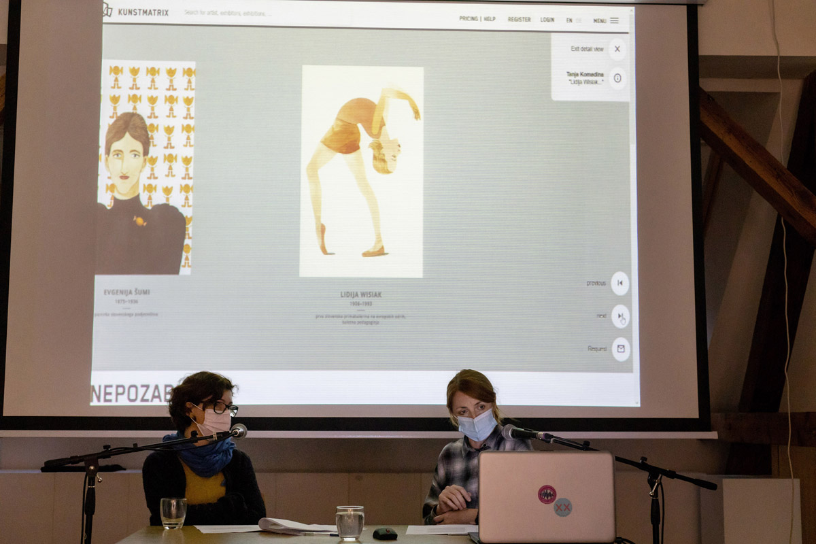Select the DE language option
This screenshot has width=816, height=544.
point(579,20)
